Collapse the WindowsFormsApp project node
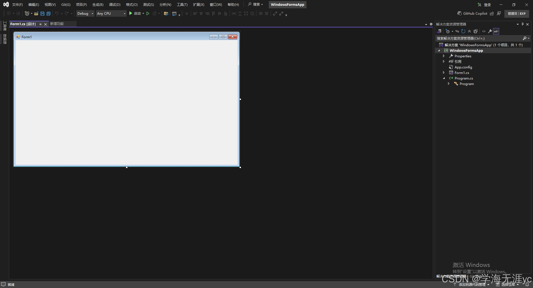This screenshot has height=288, width=533. point(439,50)
